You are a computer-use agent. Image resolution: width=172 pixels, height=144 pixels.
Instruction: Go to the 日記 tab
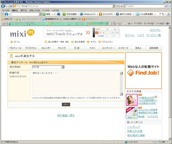(x=77, y=48)
